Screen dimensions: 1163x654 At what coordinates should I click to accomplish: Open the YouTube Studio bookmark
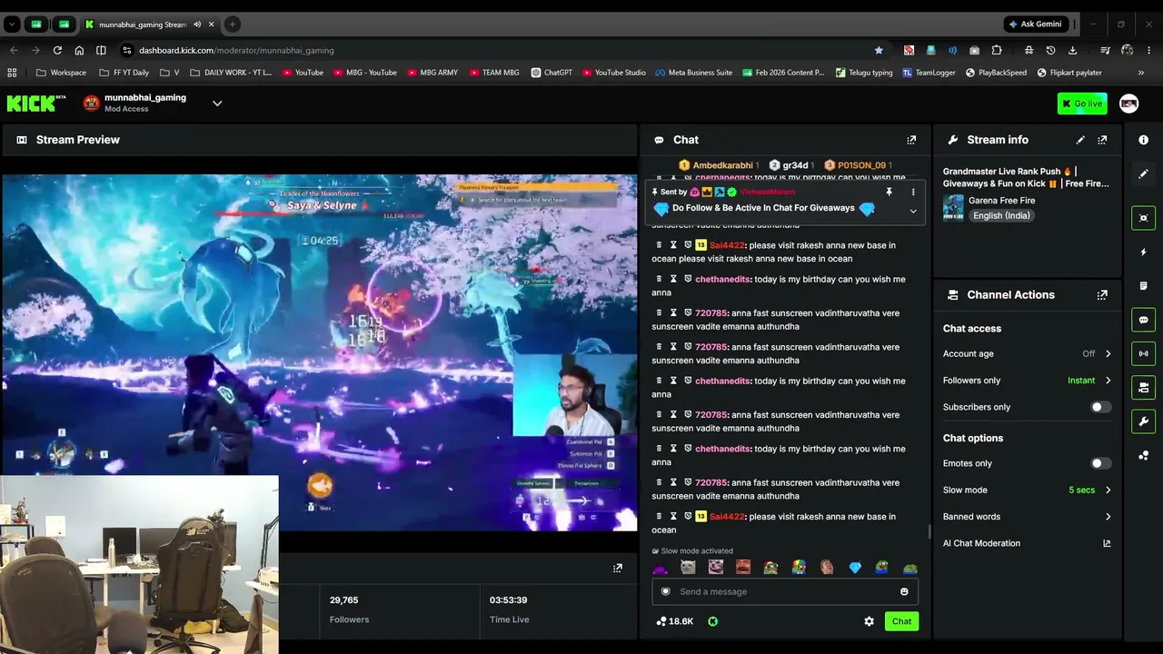tap(614, 73)
